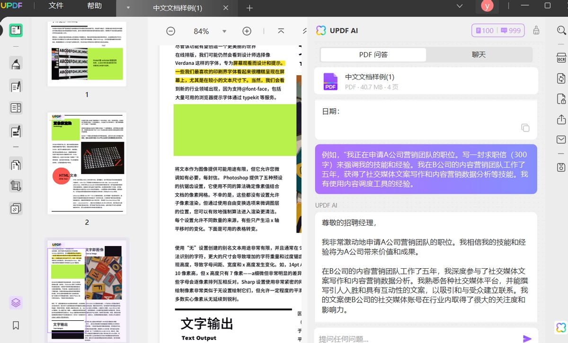Select page 3 thumbnail
Image resolution: width=568 pixels, height=343 pixels.
[87, 290]
